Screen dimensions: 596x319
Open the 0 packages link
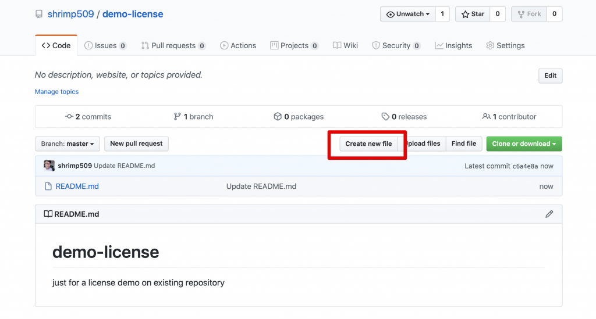pyautogui.click(x=299, y=117)
